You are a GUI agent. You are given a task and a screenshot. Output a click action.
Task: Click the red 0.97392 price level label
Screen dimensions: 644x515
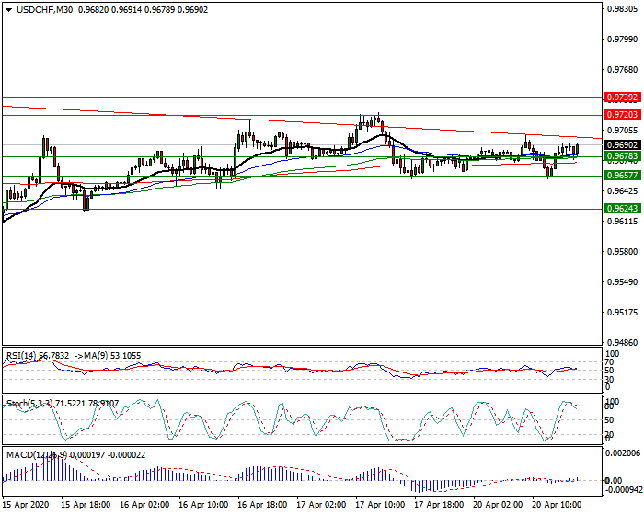point(622,97)
